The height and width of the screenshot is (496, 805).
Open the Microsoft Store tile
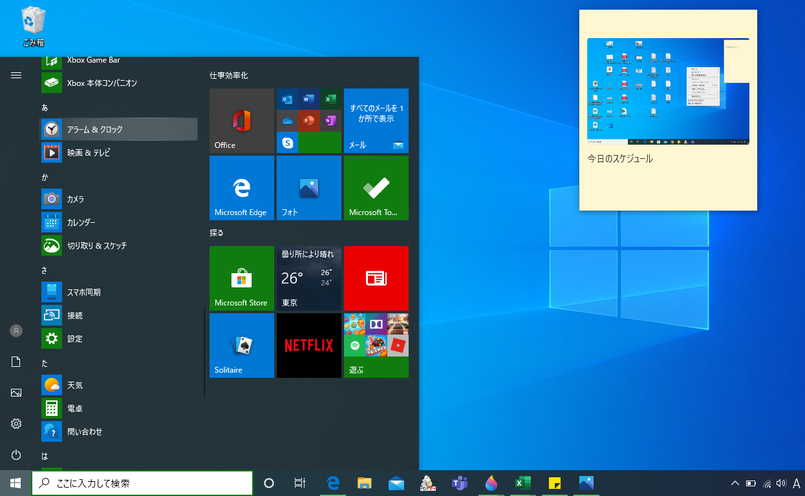coord(242,278)
